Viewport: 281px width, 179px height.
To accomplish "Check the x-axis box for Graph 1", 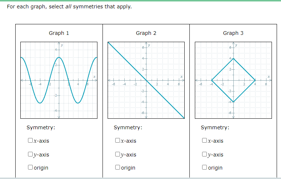I will point(30,141).
